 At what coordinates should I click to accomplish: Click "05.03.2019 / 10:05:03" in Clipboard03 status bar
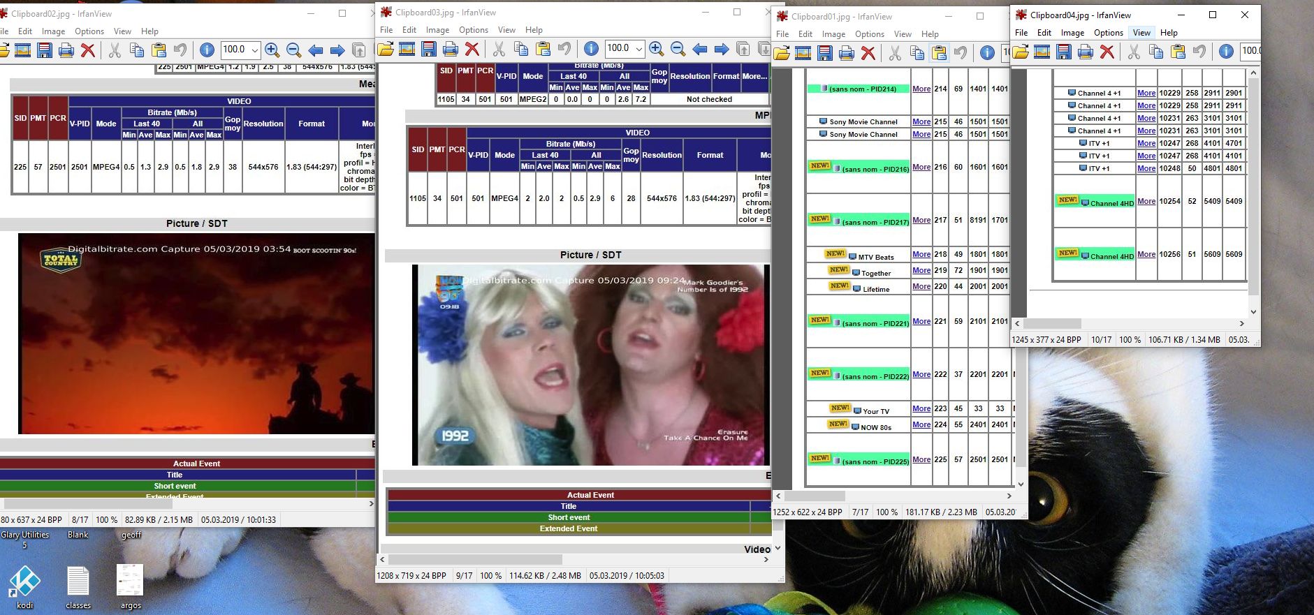(x=627, y=576)
